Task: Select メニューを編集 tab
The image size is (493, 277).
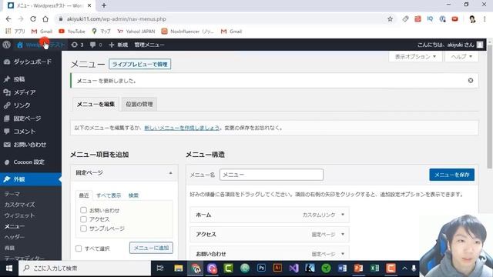Action: click(x=96, y=105)
